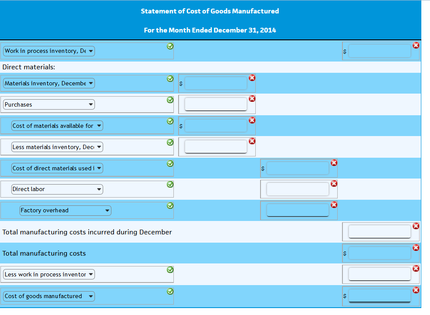This screenshot has width=430, height=315.
Task: Open the Cost of goods manufactured dropdown
Action: [49, 296]
